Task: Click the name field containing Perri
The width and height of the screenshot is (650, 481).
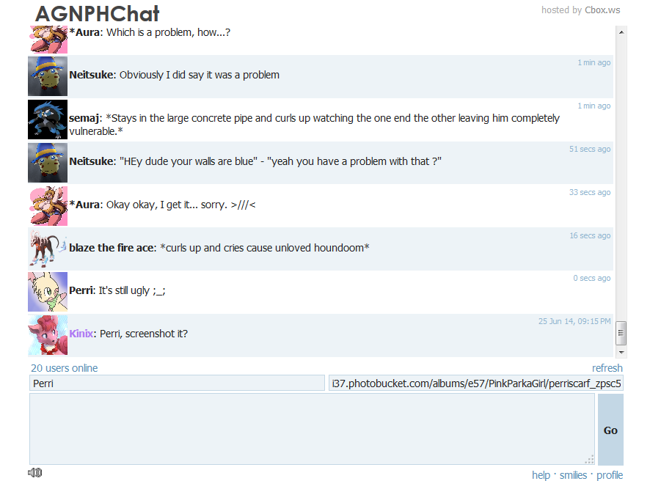Action: pyautogui.click(x=177, y=383)
